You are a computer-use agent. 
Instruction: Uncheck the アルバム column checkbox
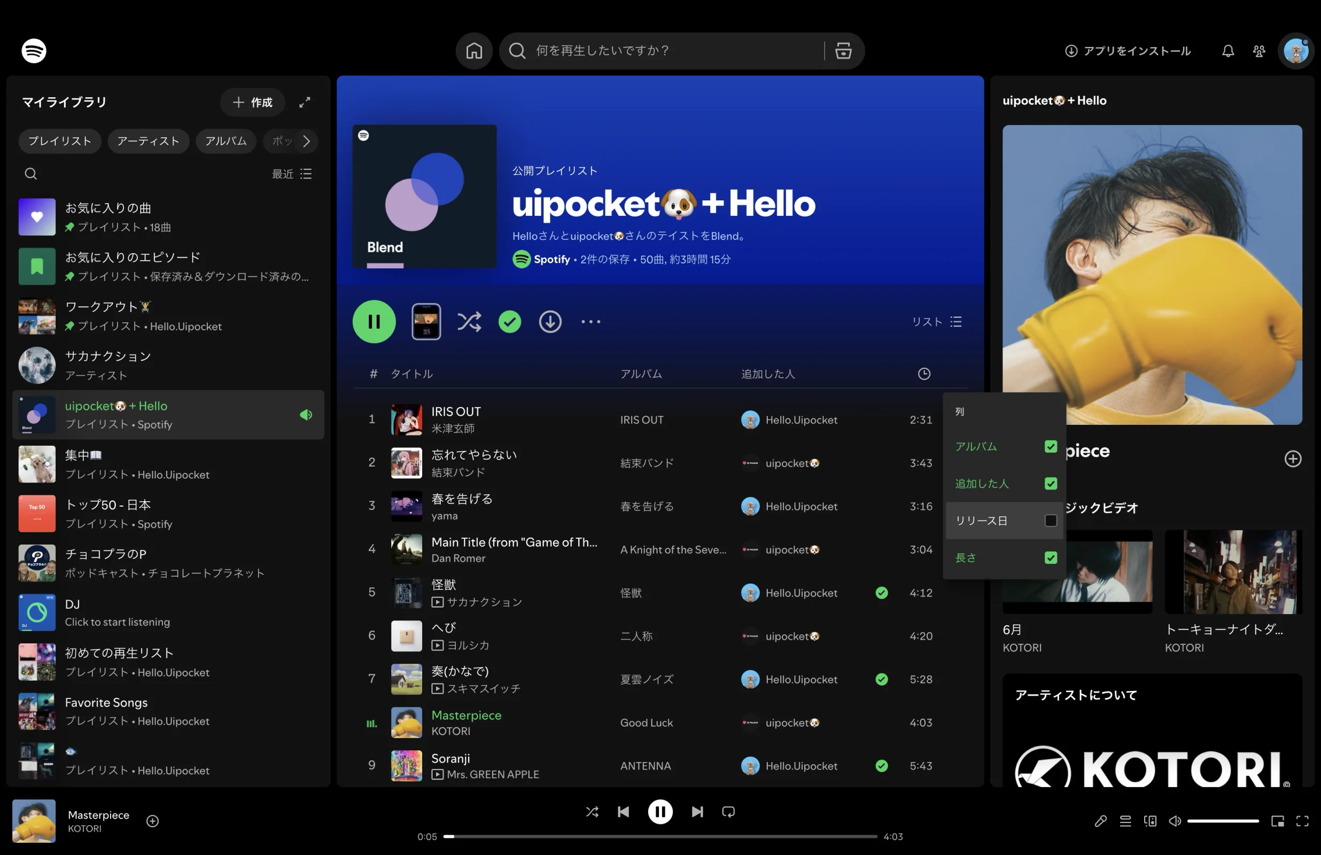pos(1051,446)
